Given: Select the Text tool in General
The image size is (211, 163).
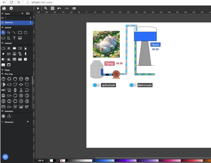Looking at the screenshot, I should coord(14,38).
